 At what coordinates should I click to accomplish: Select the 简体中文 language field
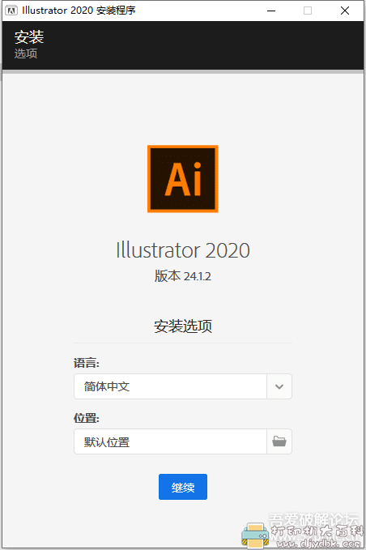170,386
